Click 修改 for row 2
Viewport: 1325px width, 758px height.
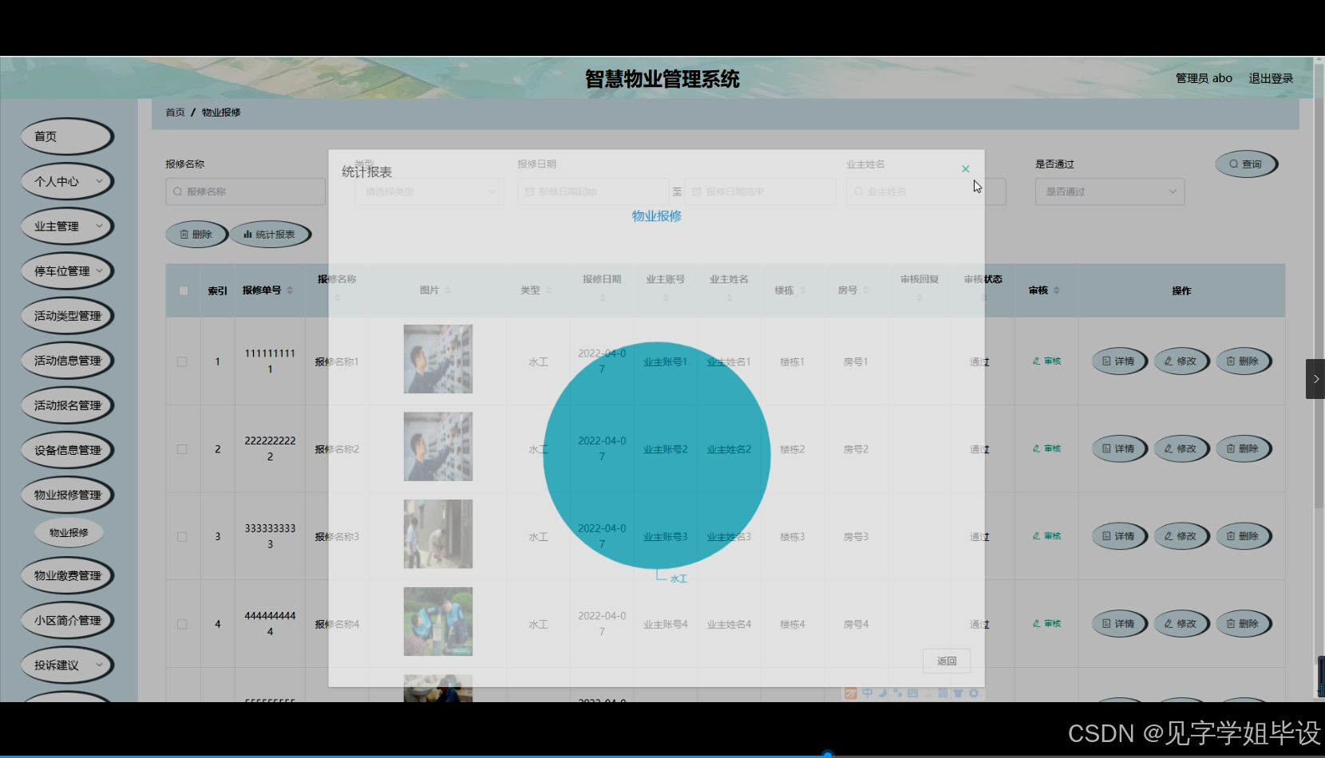pos(1181,449)
